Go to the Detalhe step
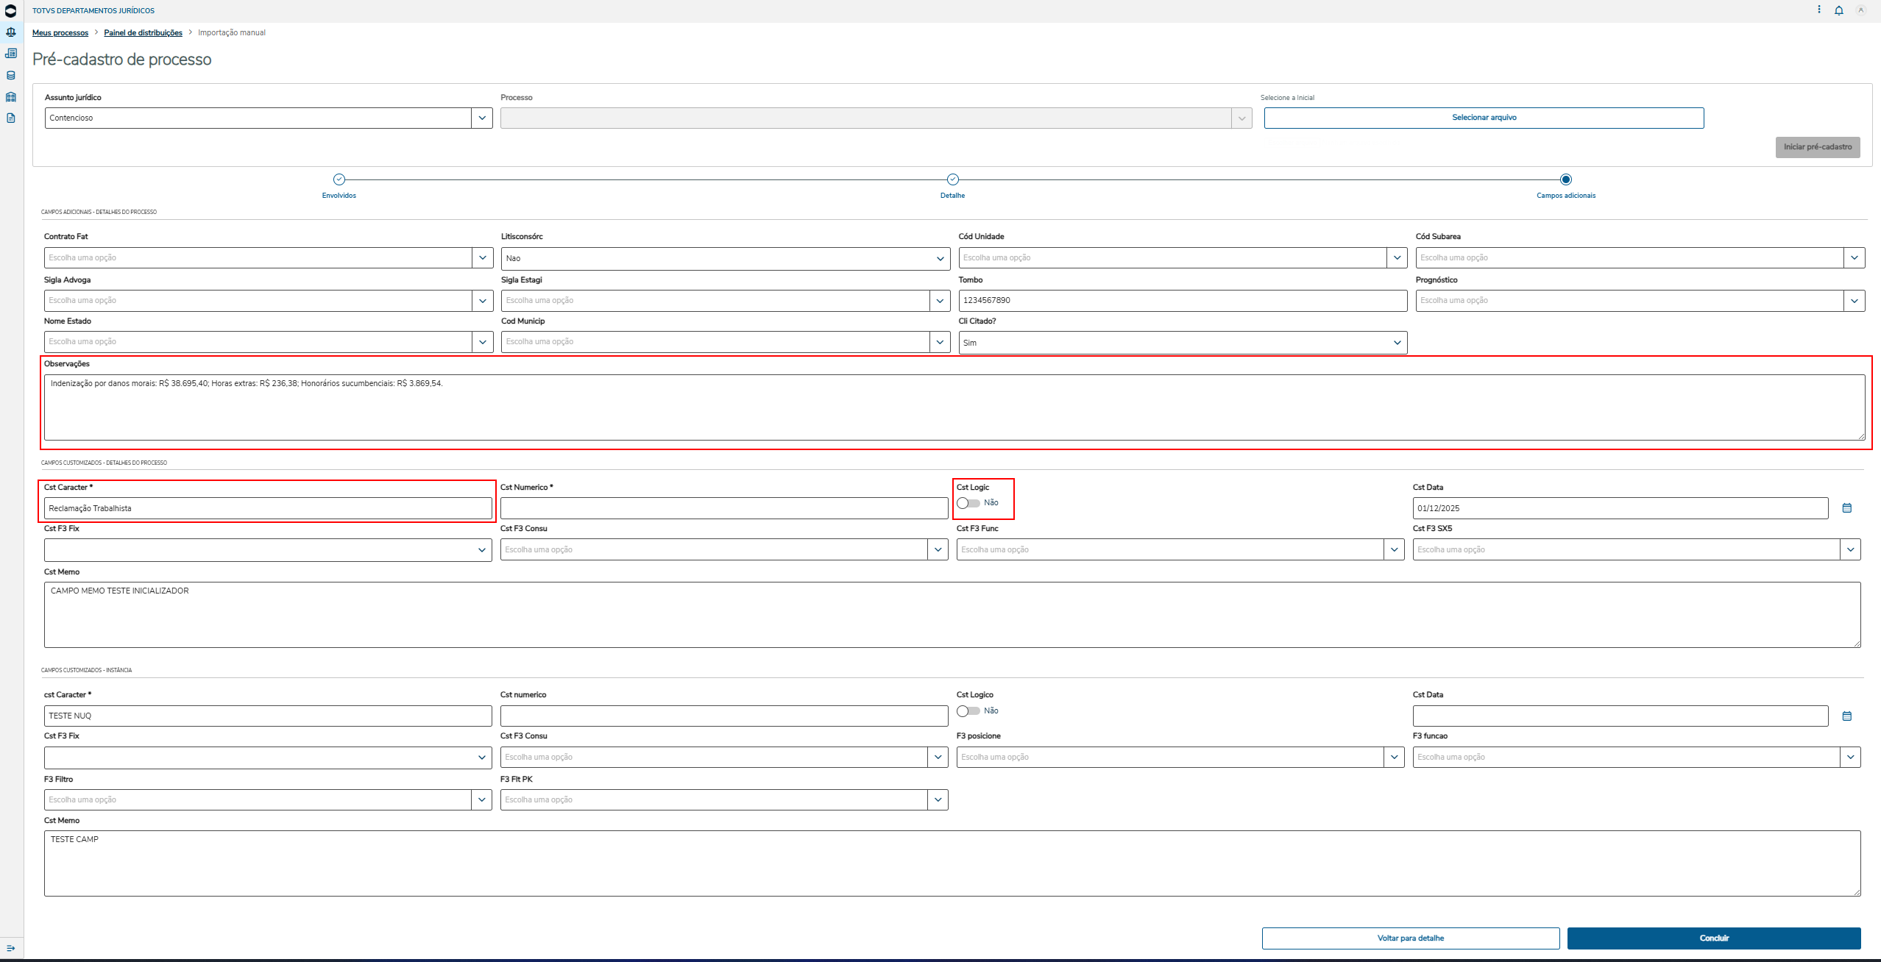This screenshot has height=962, width=1881. click(x=952, y=179)
